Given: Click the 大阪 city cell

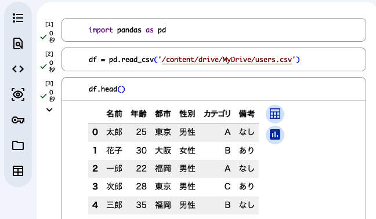Looking at the screenshot, I should pos(163,151).
